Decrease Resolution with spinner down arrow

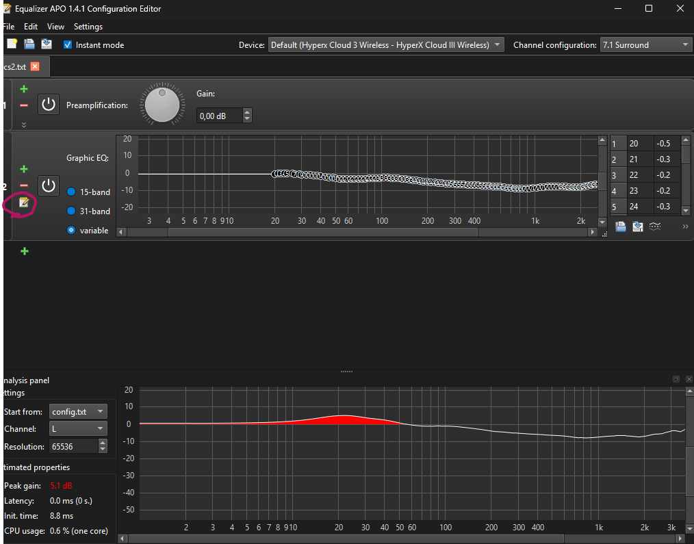[x=103, y=450]
